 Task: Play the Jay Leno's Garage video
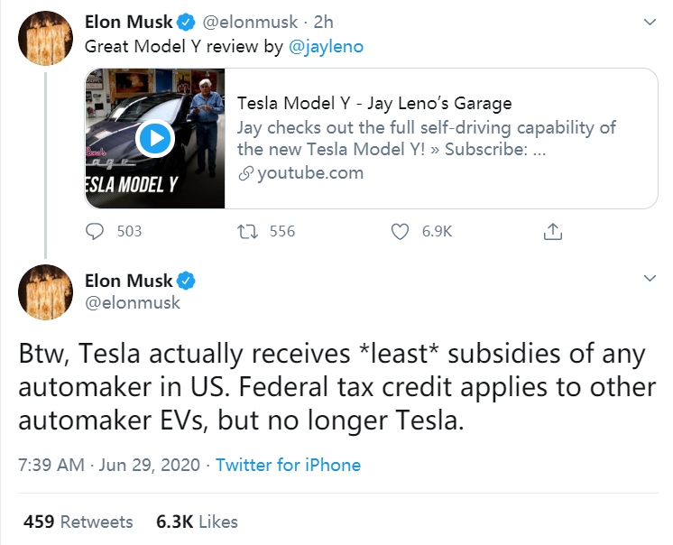coord(155,138)
